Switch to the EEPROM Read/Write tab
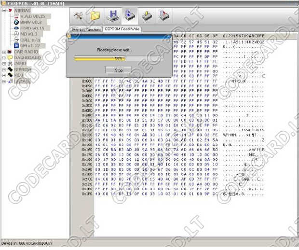 pos(122,29)
